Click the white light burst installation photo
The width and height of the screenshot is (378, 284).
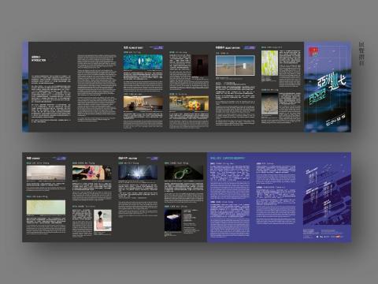[x=138, y=173]
